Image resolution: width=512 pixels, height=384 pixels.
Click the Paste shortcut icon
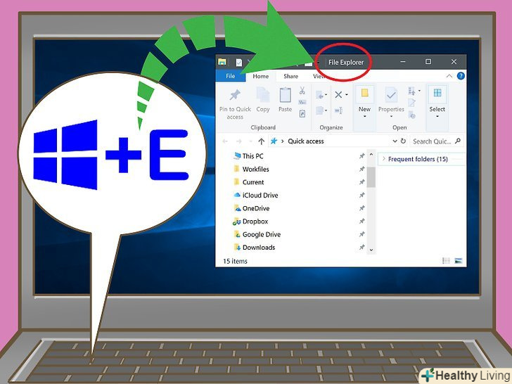coord(302,114)
